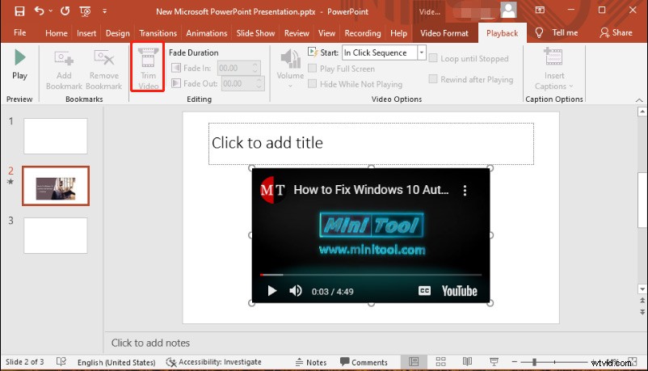Open the undo history dropdown arrow
The image size is (648, 371).
coord(50,11)
